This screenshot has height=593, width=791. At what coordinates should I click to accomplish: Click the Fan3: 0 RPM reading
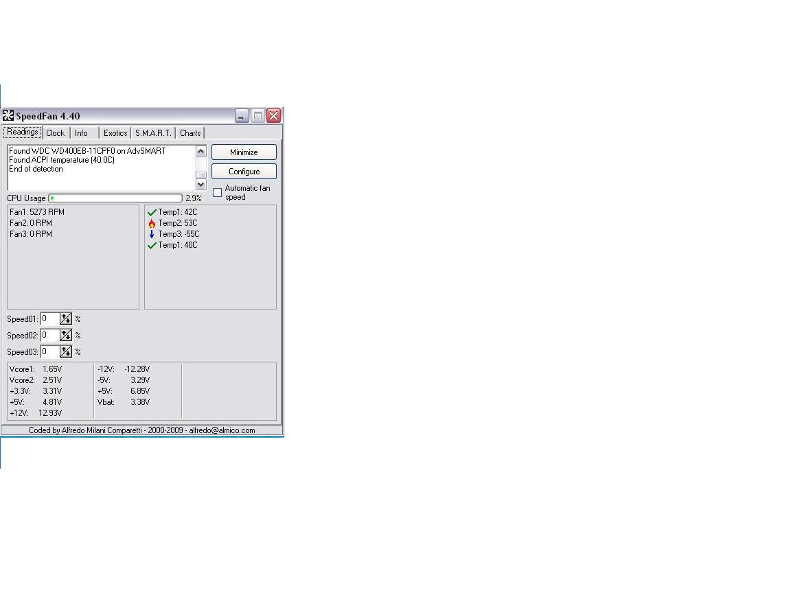click(x=31, y=235)
